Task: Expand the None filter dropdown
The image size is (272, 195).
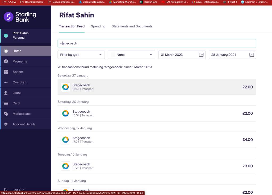Action: (132, 55)
